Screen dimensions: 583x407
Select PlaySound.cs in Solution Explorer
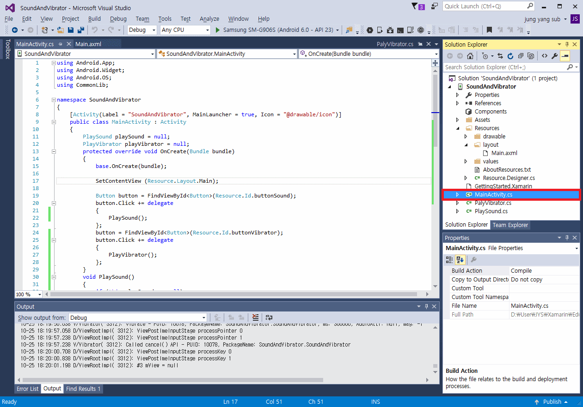[491, 211]
